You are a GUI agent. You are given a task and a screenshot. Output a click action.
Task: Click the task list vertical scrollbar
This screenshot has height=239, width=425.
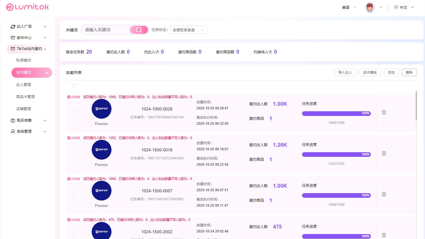pos(416,106)
